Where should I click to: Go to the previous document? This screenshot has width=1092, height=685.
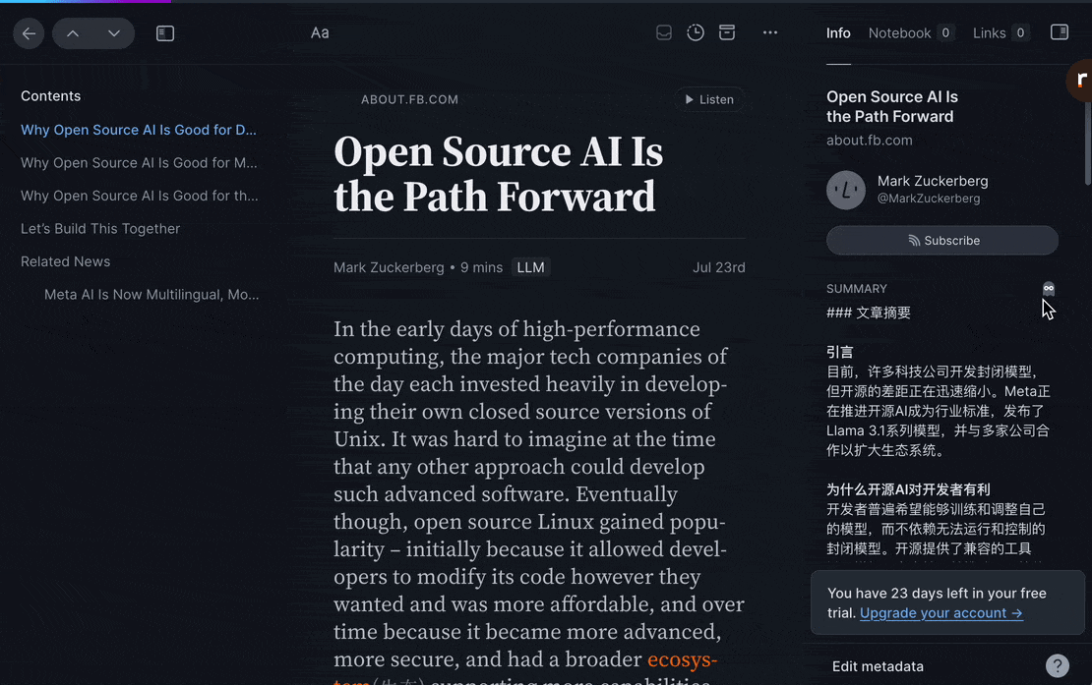pos(73,33)
